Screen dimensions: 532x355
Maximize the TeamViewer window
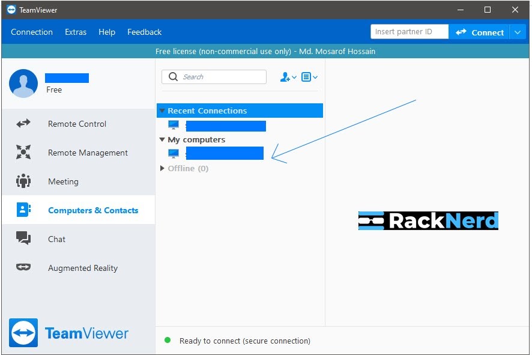(x=488, y=10)
